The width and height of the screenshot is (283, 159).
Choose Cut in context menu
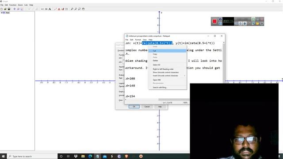[167, 51]
